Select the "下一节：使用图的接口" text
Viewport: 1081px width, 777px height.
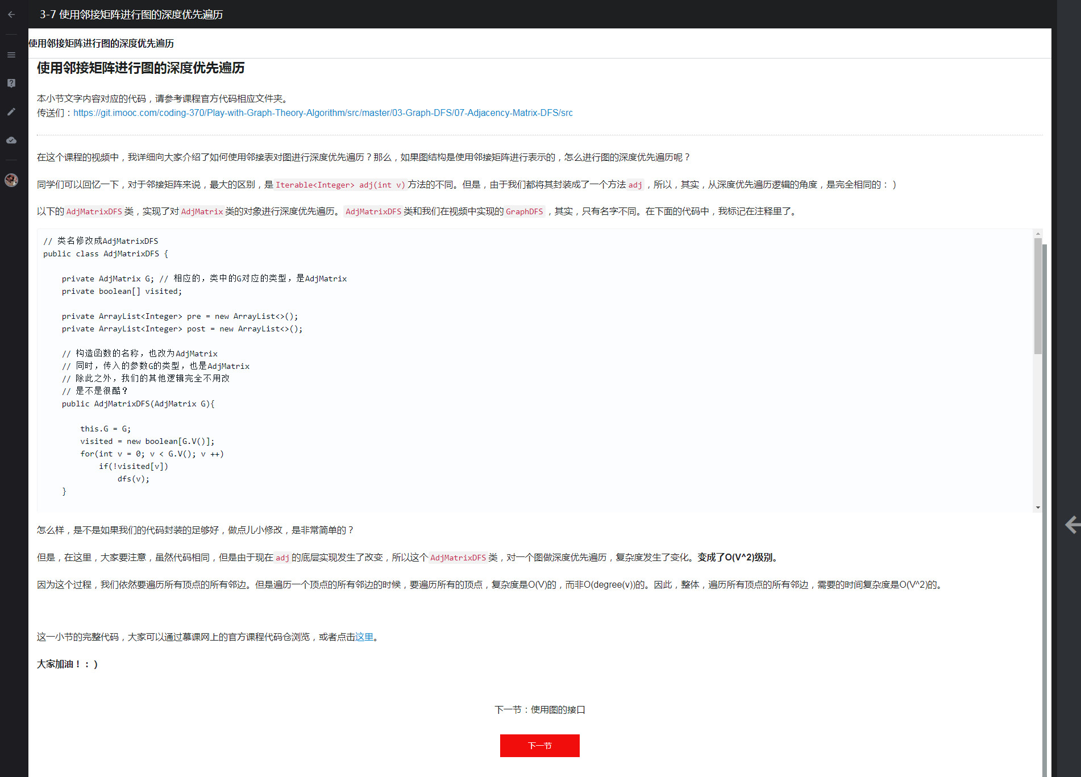point(539,709)
